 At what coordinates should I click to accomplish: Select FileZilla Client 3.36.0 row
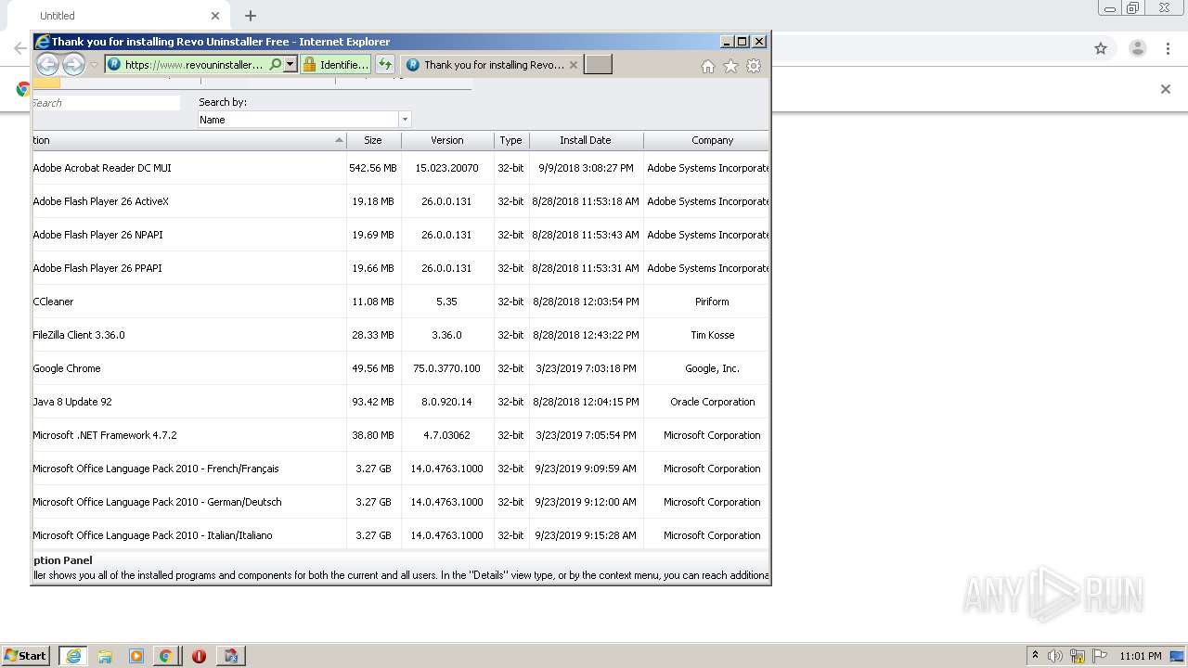click(x=400, y=335)
